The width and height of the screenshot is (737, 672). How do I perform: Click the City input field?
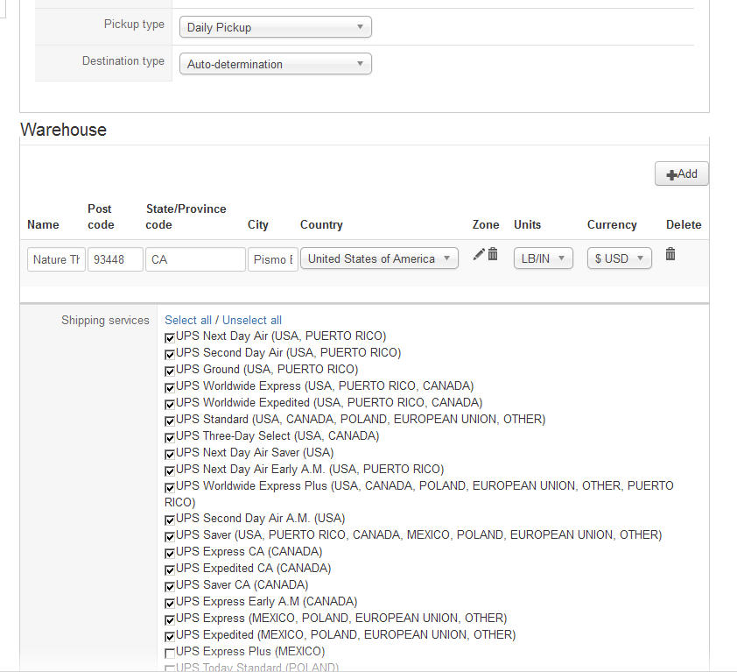pyautogui.click(x=273, y=259)
